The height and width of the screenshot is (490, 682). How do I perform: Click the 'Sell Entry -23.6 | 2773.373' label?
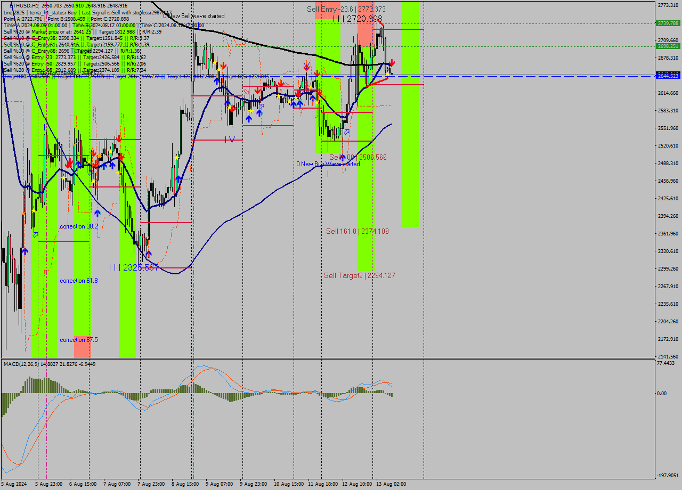coord(346,9)
